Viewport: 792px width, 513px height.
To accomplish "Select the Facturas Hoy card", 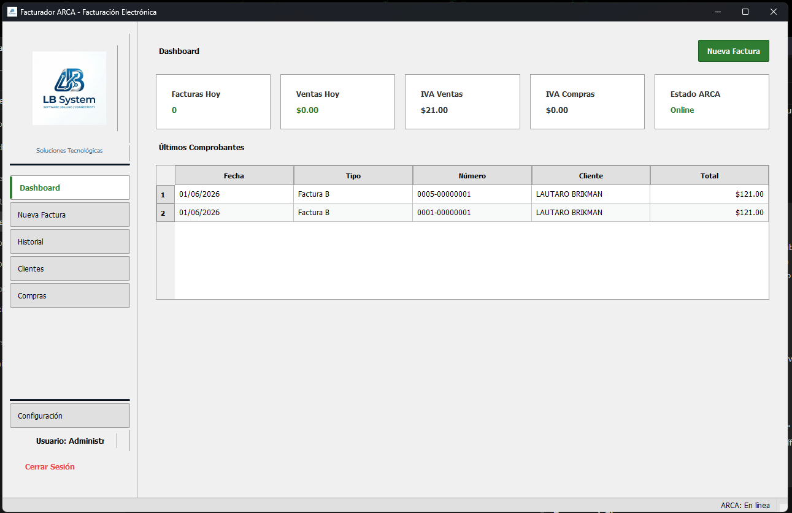I will [x=213, y=102].
